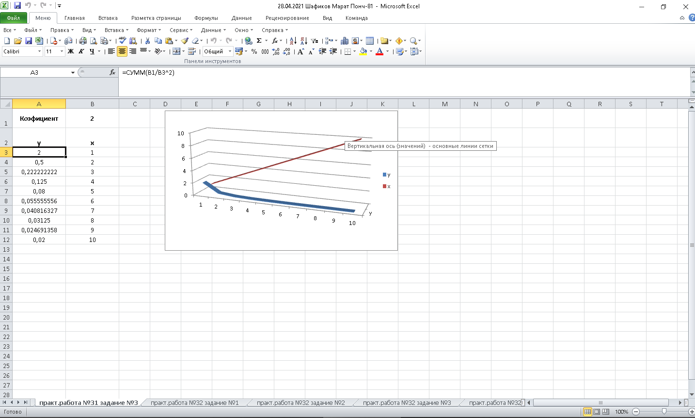The image size is (695, 418).
Task: Switch to sheet практ.работа №32 задание №2
Action: 300,402
